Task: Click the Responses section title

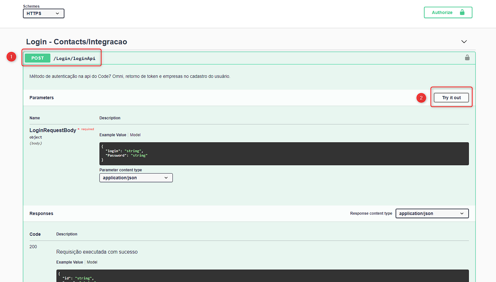Action: pyautogui.click(x=41, y=213)
